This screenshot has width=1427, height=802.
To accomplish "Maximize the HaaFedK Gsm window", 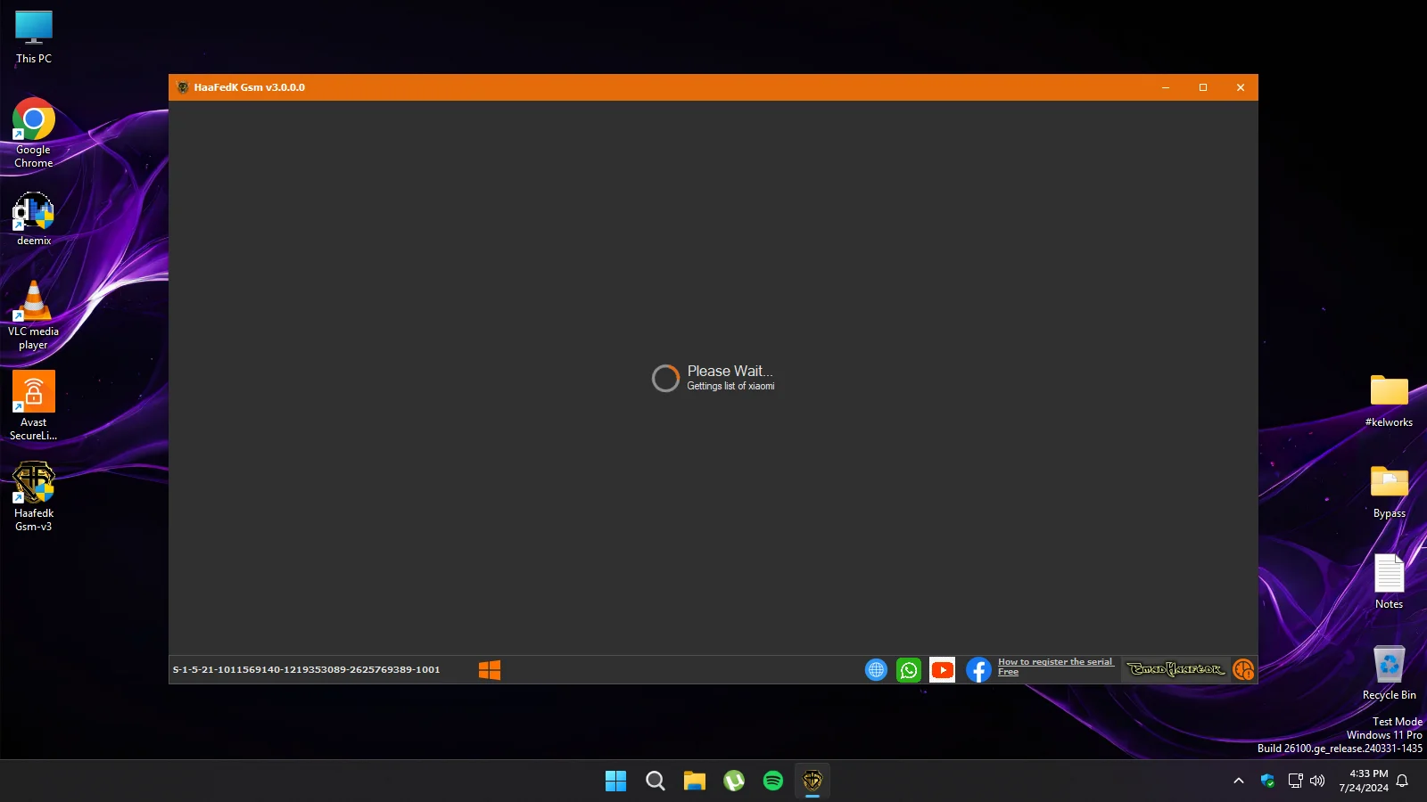I will pyautogui.click(x=1203, y=87).
